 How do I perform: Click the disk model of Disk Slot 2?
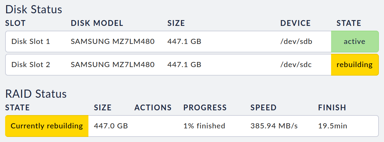point(113,64)
